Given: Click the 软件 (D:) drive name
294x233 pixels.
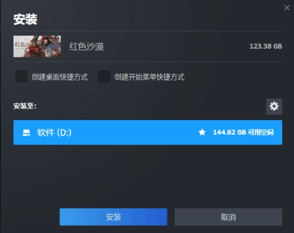Looking at the screenshot, I should point(54,133).
